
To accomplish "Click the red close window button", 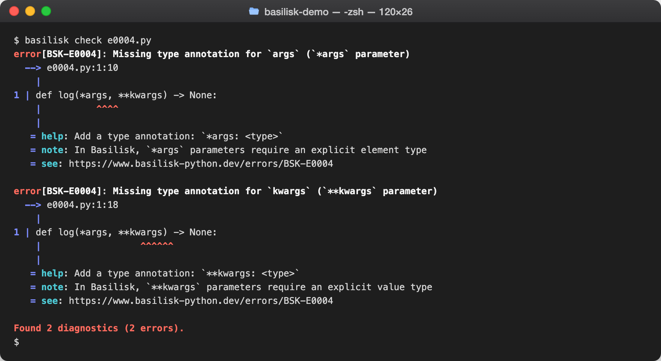I will tap(14, 11).
